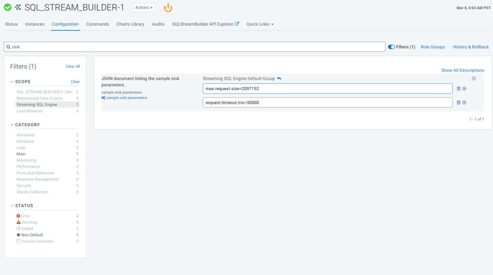
Task: Click Show All Descriptions
Action: (x=463, y=70)
